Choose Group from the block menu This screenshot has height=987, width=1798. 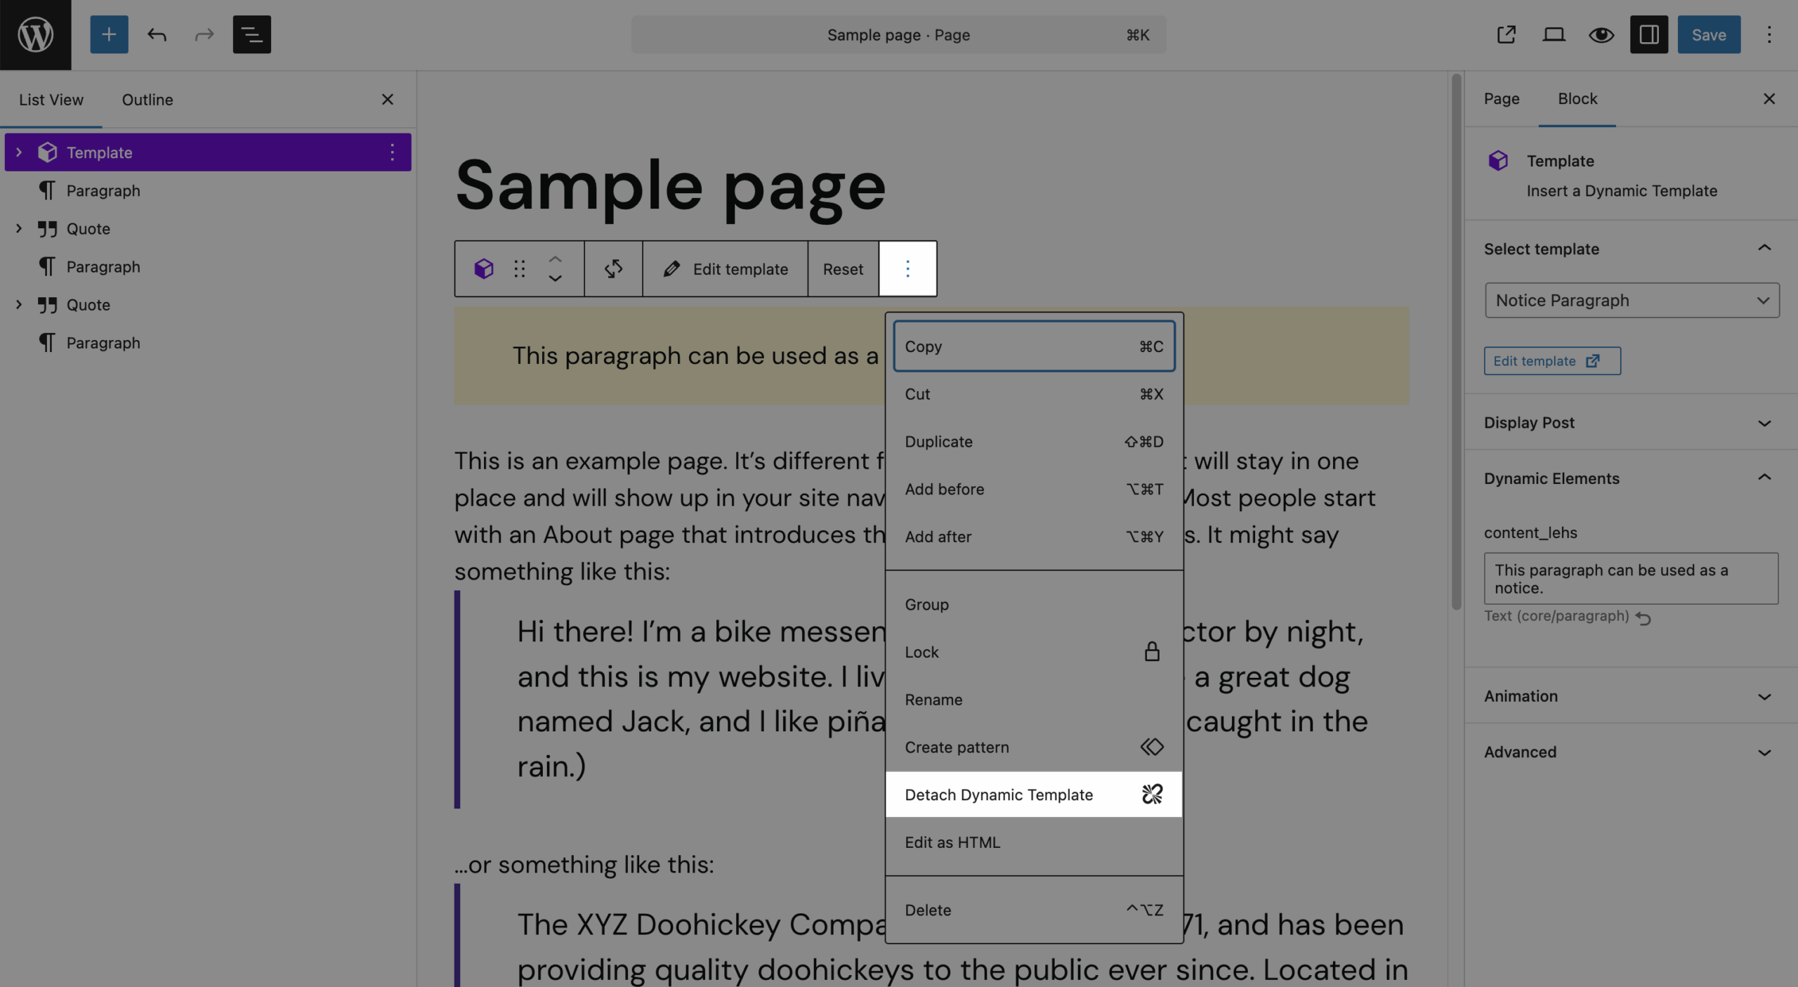[1034, 604]
